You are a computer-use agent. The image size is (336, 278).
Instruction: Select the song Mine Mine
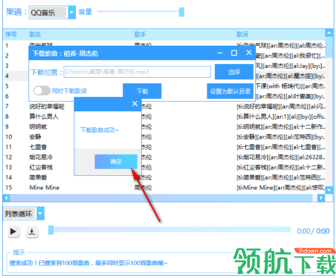45,188
